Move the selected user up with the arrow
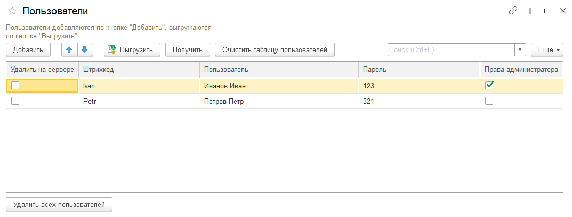The image size is (572, 217). tap(69, 50)
